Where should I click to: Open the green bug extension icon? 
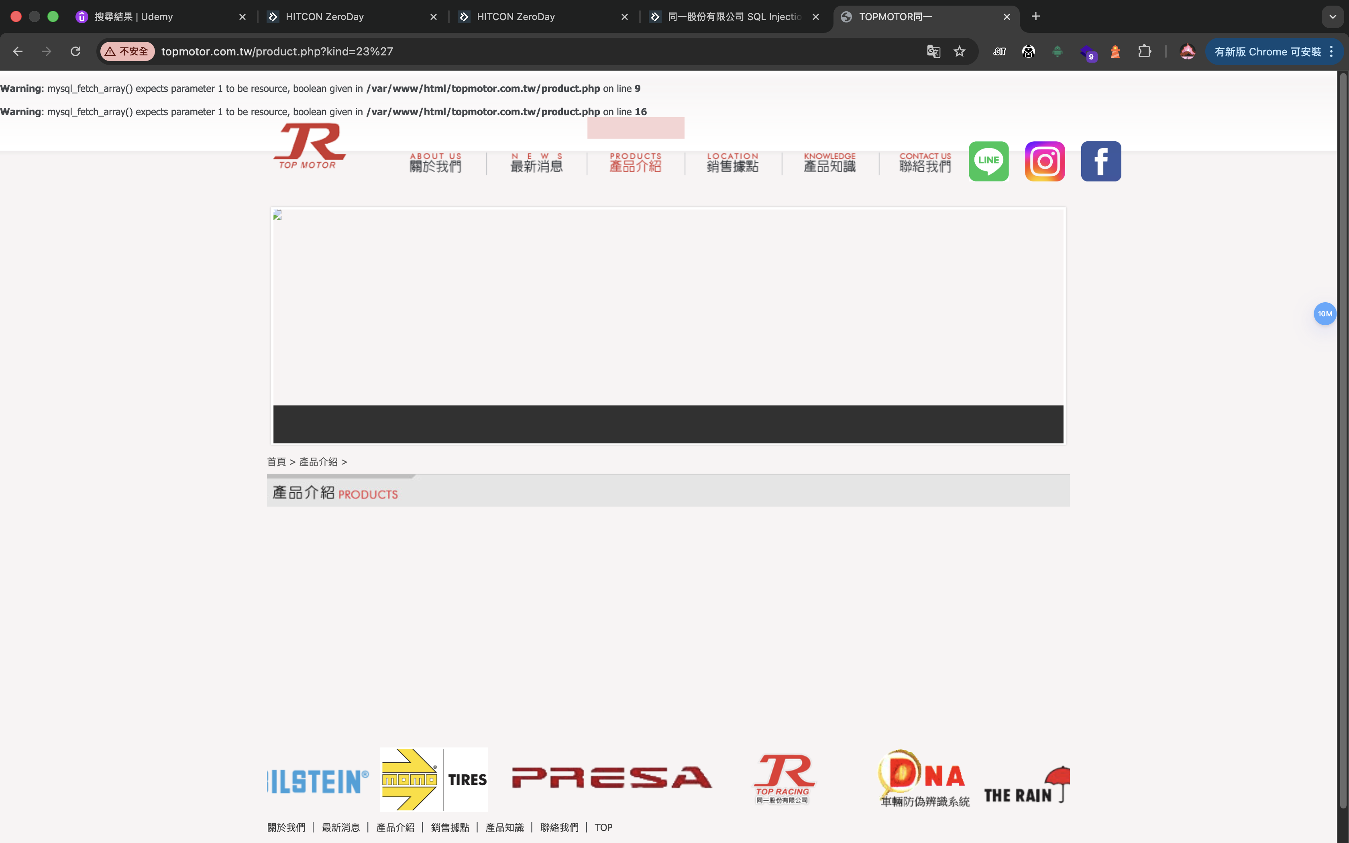tap(1058, 51)
